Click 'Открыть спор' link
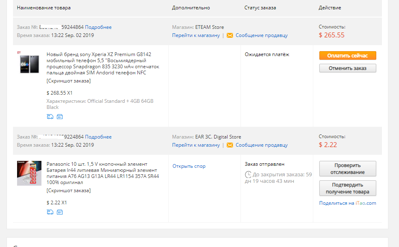This screenshot has height=247, width=399. (189, 166)
